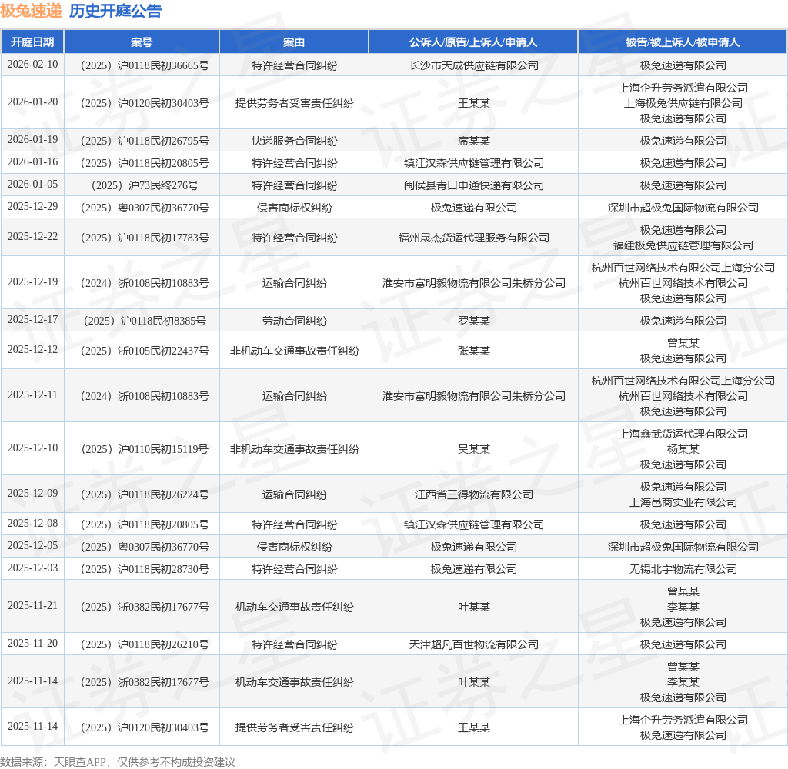
Task: Click defendant 上海邑商实业有限公司
Action: click(683, 502)
